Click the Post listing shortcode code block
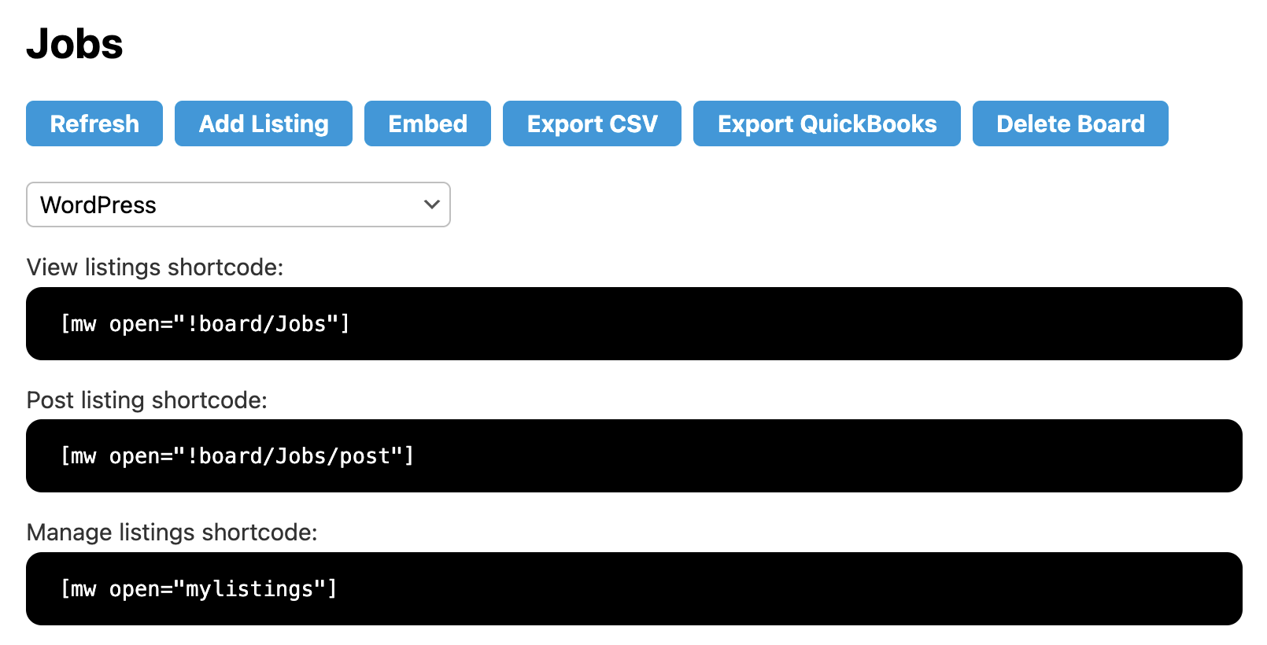 [633, 455]
